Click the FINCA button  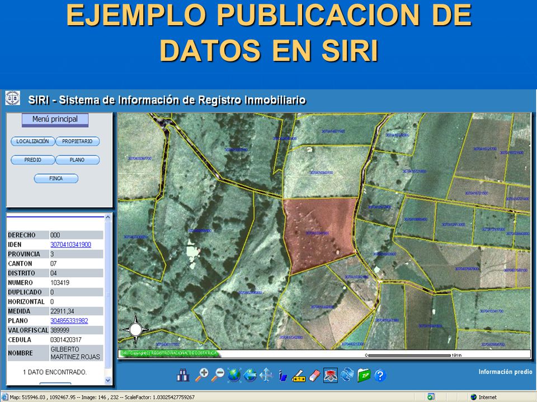(56, 179)
